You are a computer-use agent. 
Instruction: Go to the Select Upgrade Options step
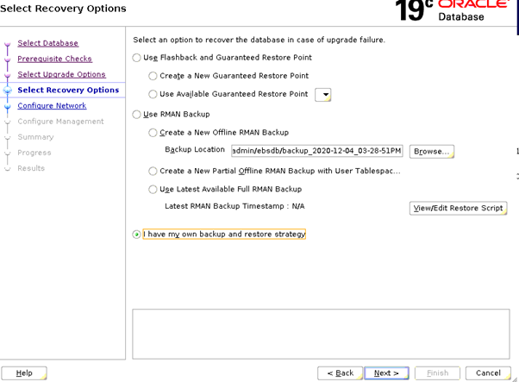(61, 74)
